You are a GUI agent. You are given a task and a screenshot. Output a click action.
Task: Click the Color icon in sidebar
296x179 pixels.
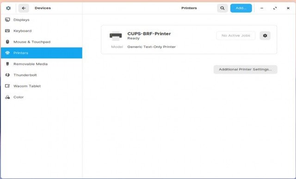[x=7, y=97]
